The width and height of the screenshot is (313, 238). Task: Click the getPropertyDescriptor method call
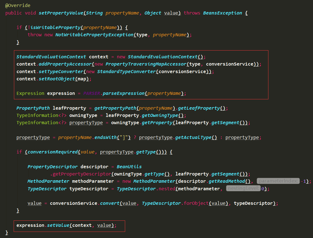[82, 174]
